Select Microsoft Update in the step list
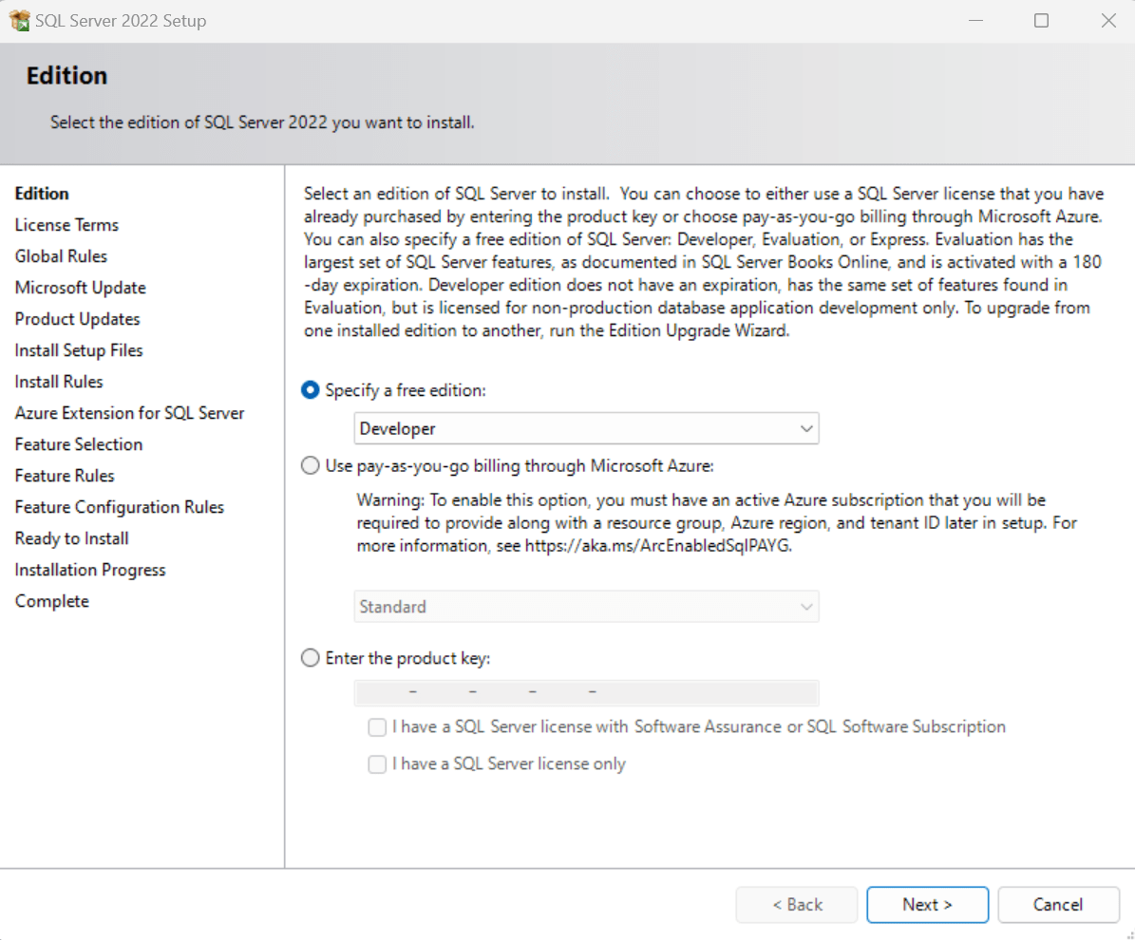The height and width of the screenshot is (940, 1135). point(81,288)
